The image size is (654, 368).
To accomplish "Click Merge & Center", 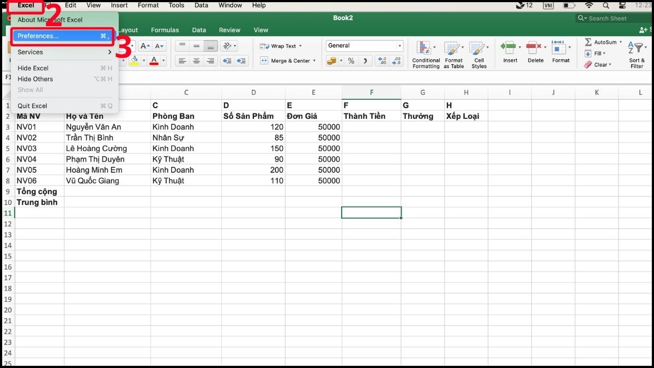I will 285,61.
